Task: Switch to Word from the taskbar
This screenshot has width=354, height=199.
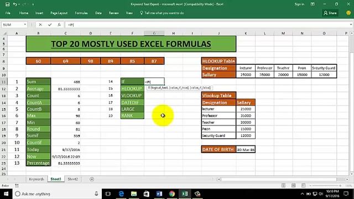Action: [159, 194]
